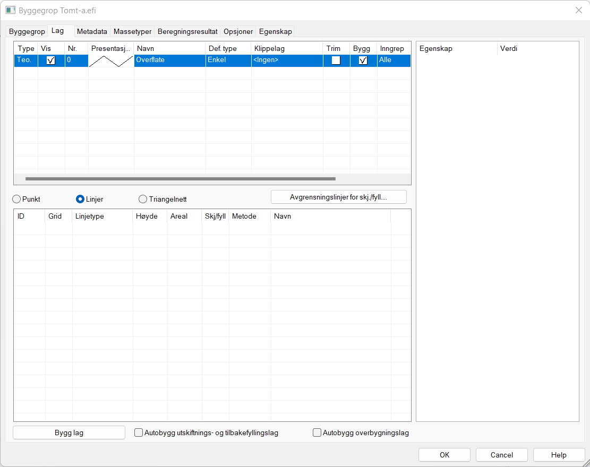
Task: Choose the Linjer radio option
Action: click(81, 199)
